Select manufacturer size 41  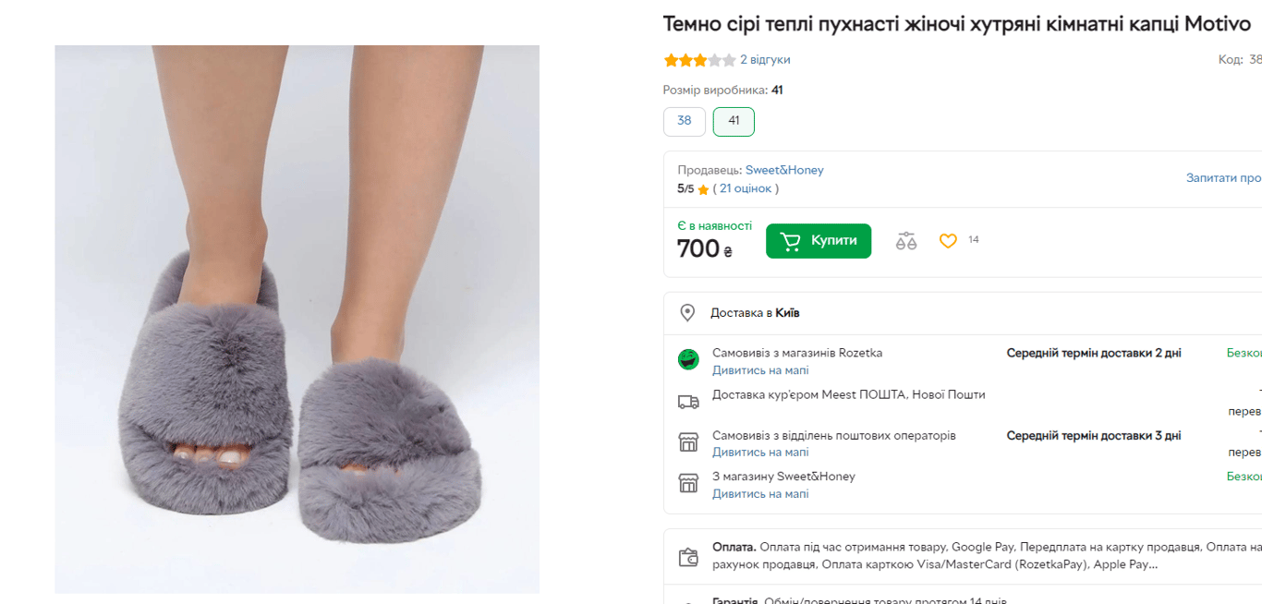(734, 121)
